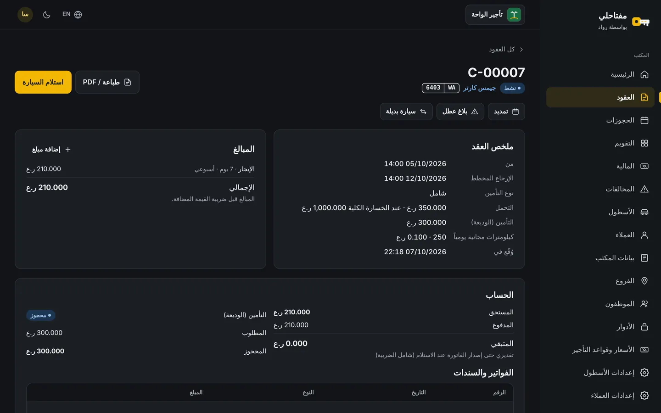Click the محجوز held deposit badge
Image resolution: width=661 pixels, height=413 pixels.
point(41,315)
